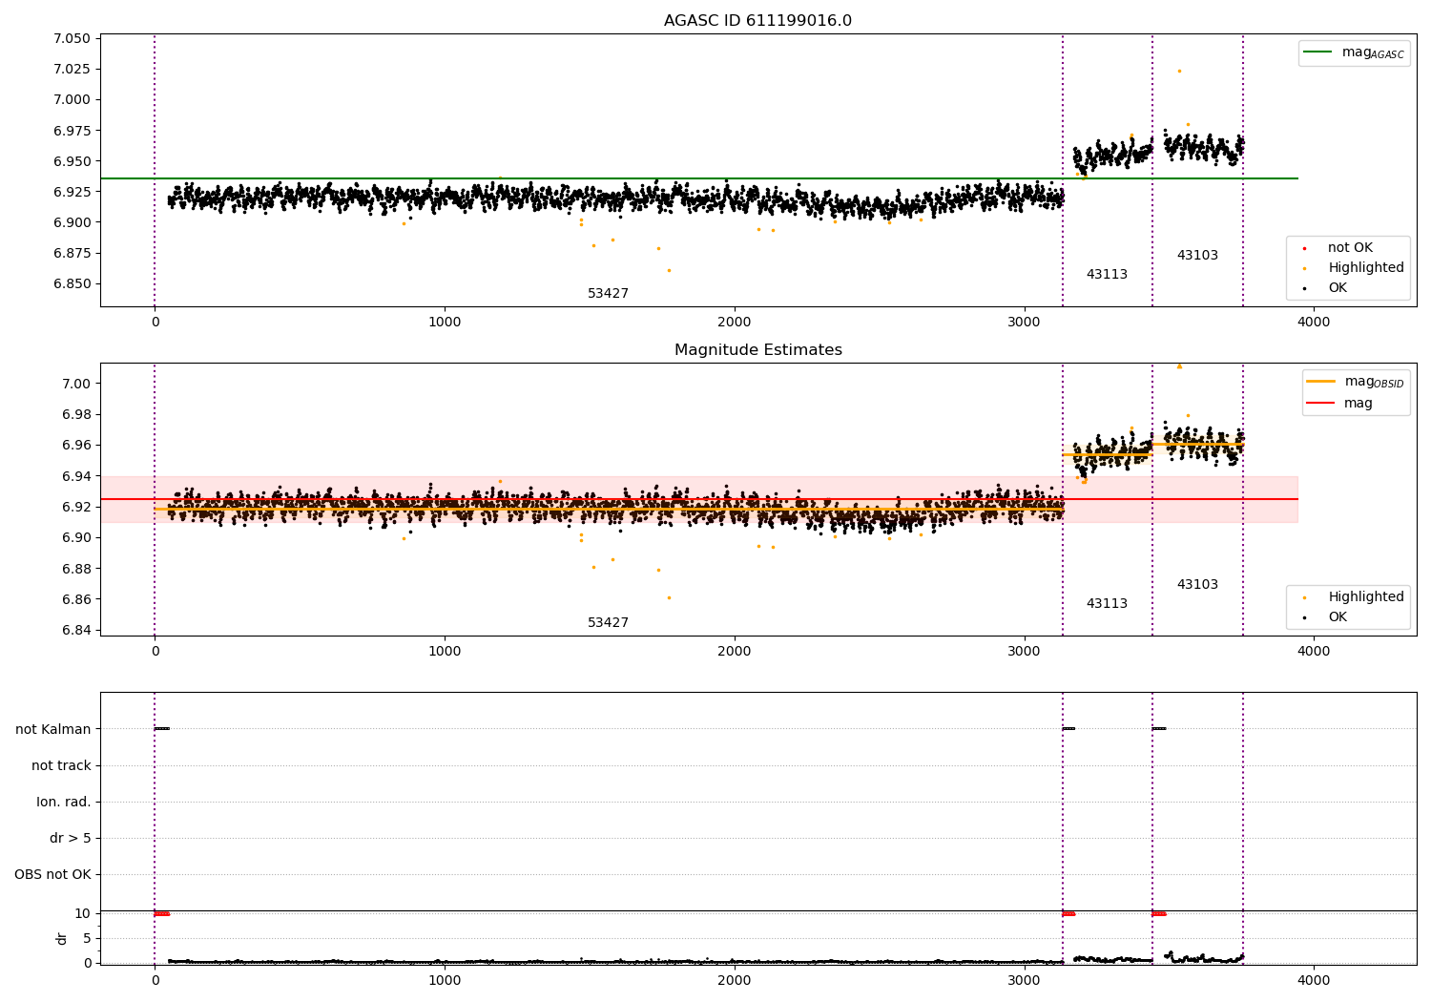This screenshot has width=1431, height=1002.
Task: Click "OK" entry in the top plot legend
Action: click(1338, 288)
